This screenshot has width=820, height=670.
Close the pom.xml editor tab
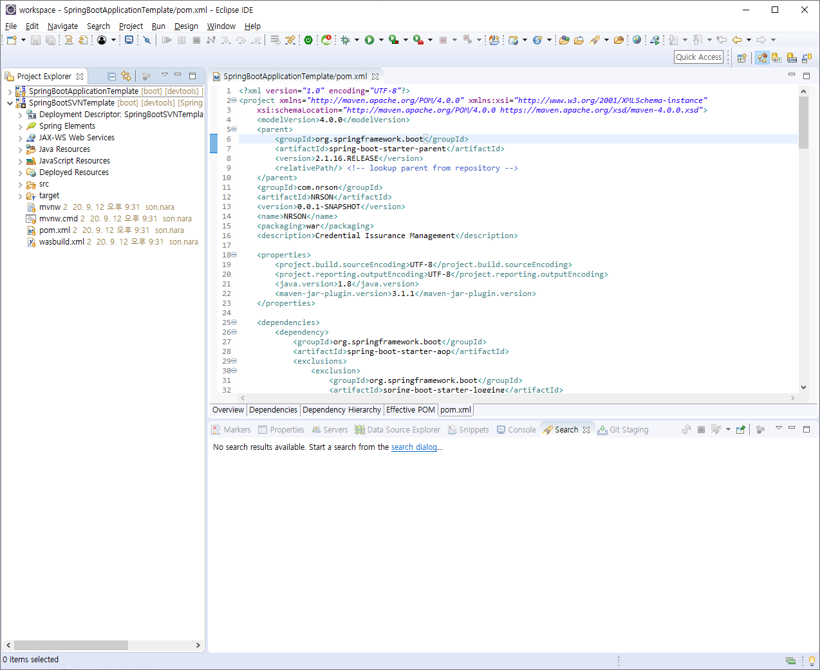[375, 77]
